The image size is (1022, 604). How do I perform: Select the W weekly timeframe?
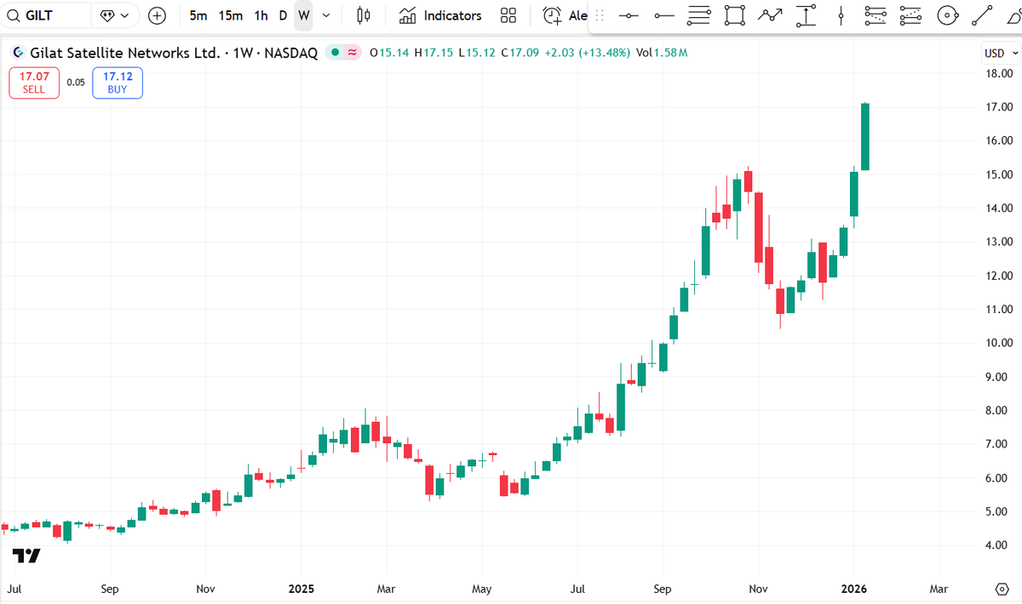304,15
